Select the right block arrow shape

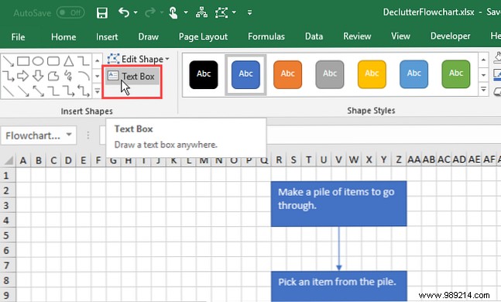(x=22, y=76)
